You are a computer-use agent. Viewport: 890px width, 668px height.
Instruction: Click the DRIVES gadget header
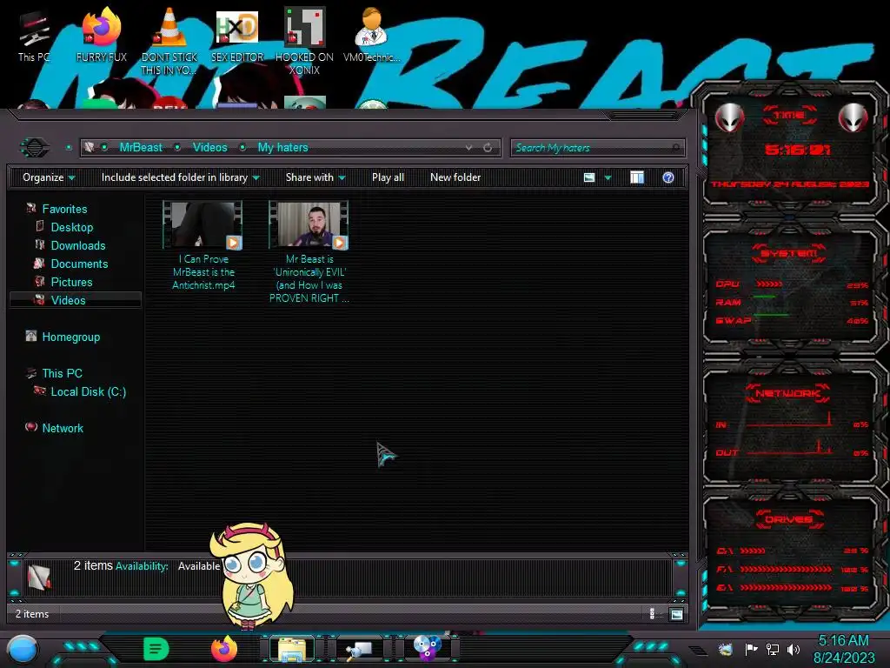pyautogui.click(x=788, y=520)
